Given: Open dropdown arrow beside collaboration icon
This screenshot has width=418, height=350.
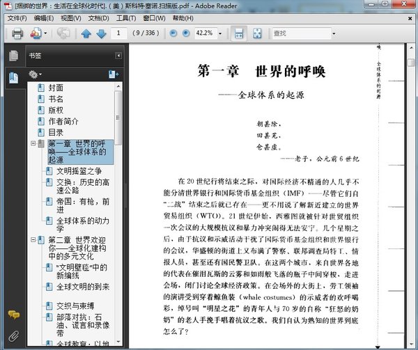Looking at the screenshot, I should [45, 33].
